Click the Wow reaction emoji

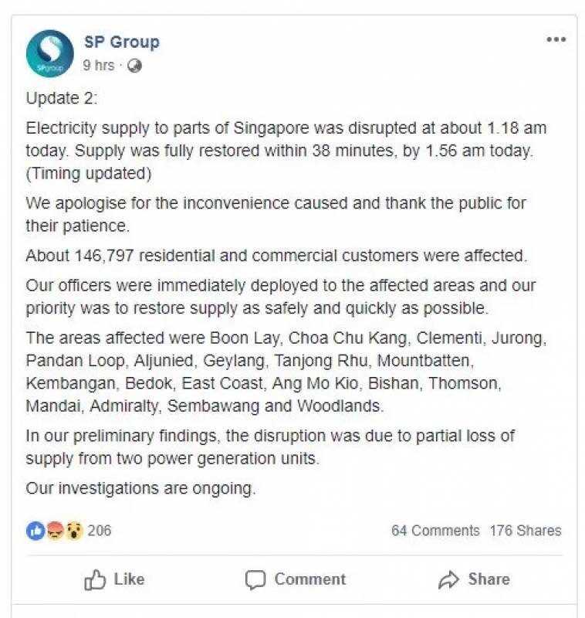coord(73,531)
